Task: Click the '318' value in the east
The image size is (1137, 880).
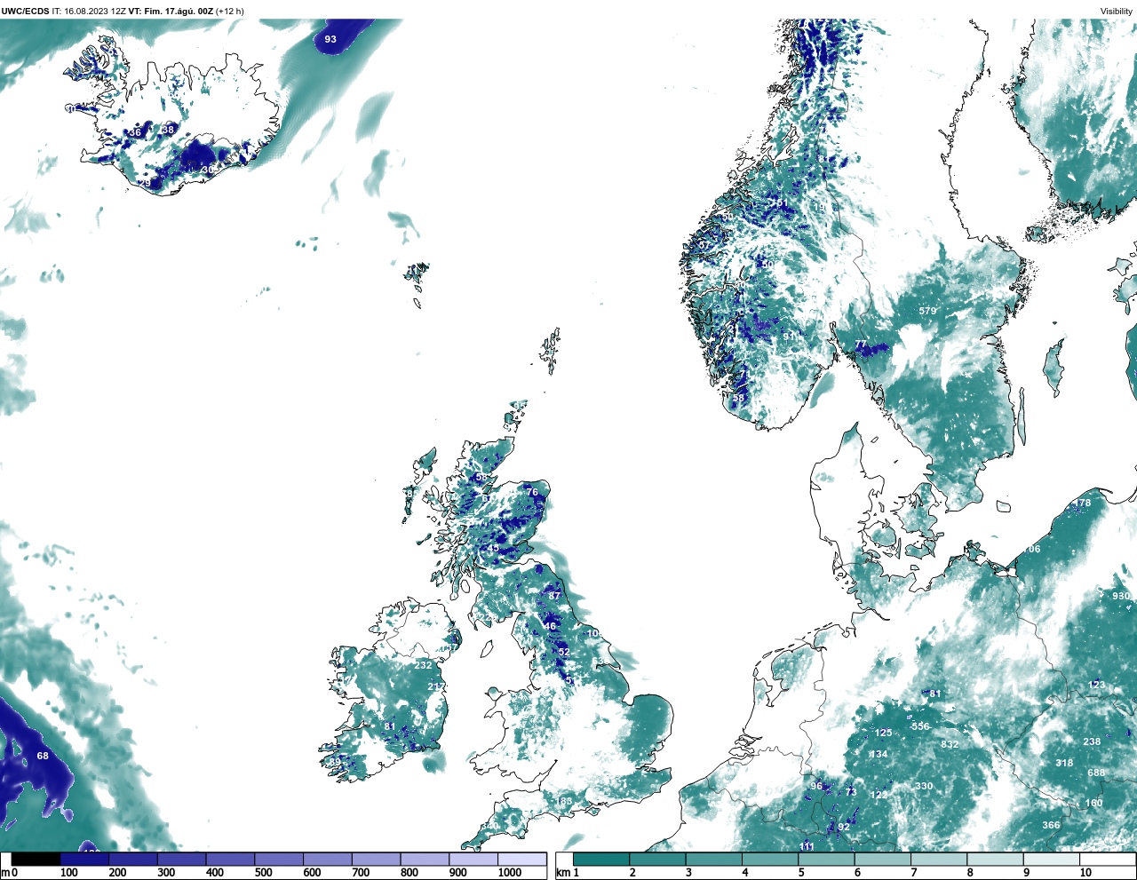Action: pos(1064,763)
